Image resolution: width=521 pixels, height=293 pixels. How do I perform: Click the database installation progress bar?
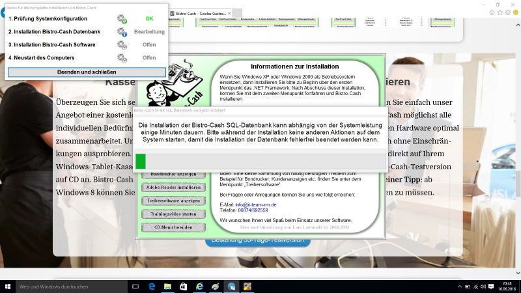pos(260,161)
